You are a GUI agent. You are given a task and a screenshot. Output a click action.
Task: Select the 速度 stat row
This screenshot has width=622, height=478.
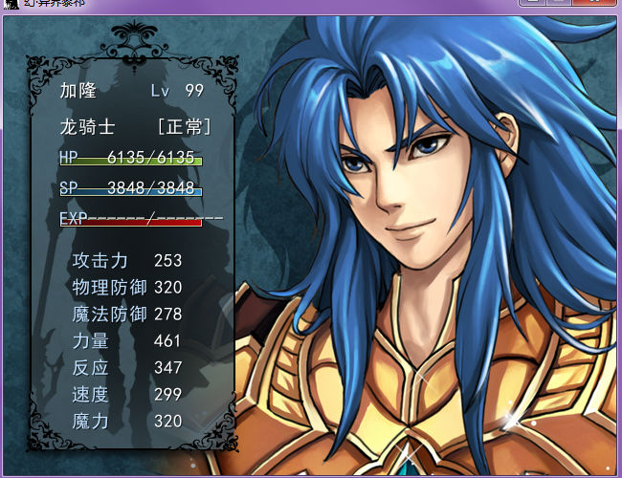tap(127, 395)
